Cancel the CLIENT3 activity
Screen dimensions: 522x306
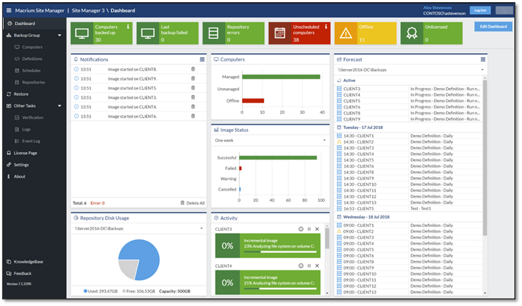coord(317,229)
